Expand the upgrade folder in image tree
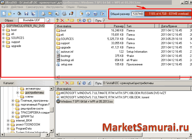The height and width of the screenshot is (139, 192). click(x=3, y=46)
